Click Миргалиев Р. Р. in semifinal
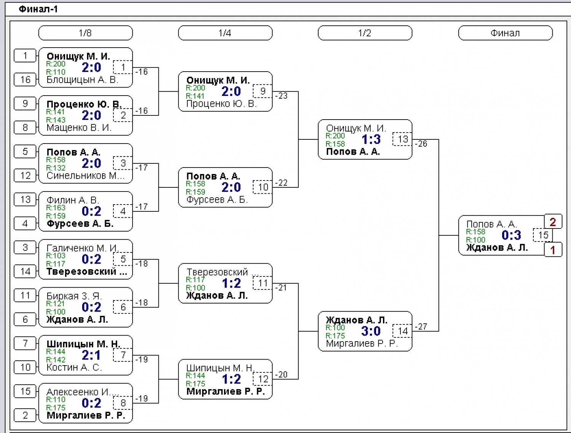The image size is (571, 433). tap(362, 344)
